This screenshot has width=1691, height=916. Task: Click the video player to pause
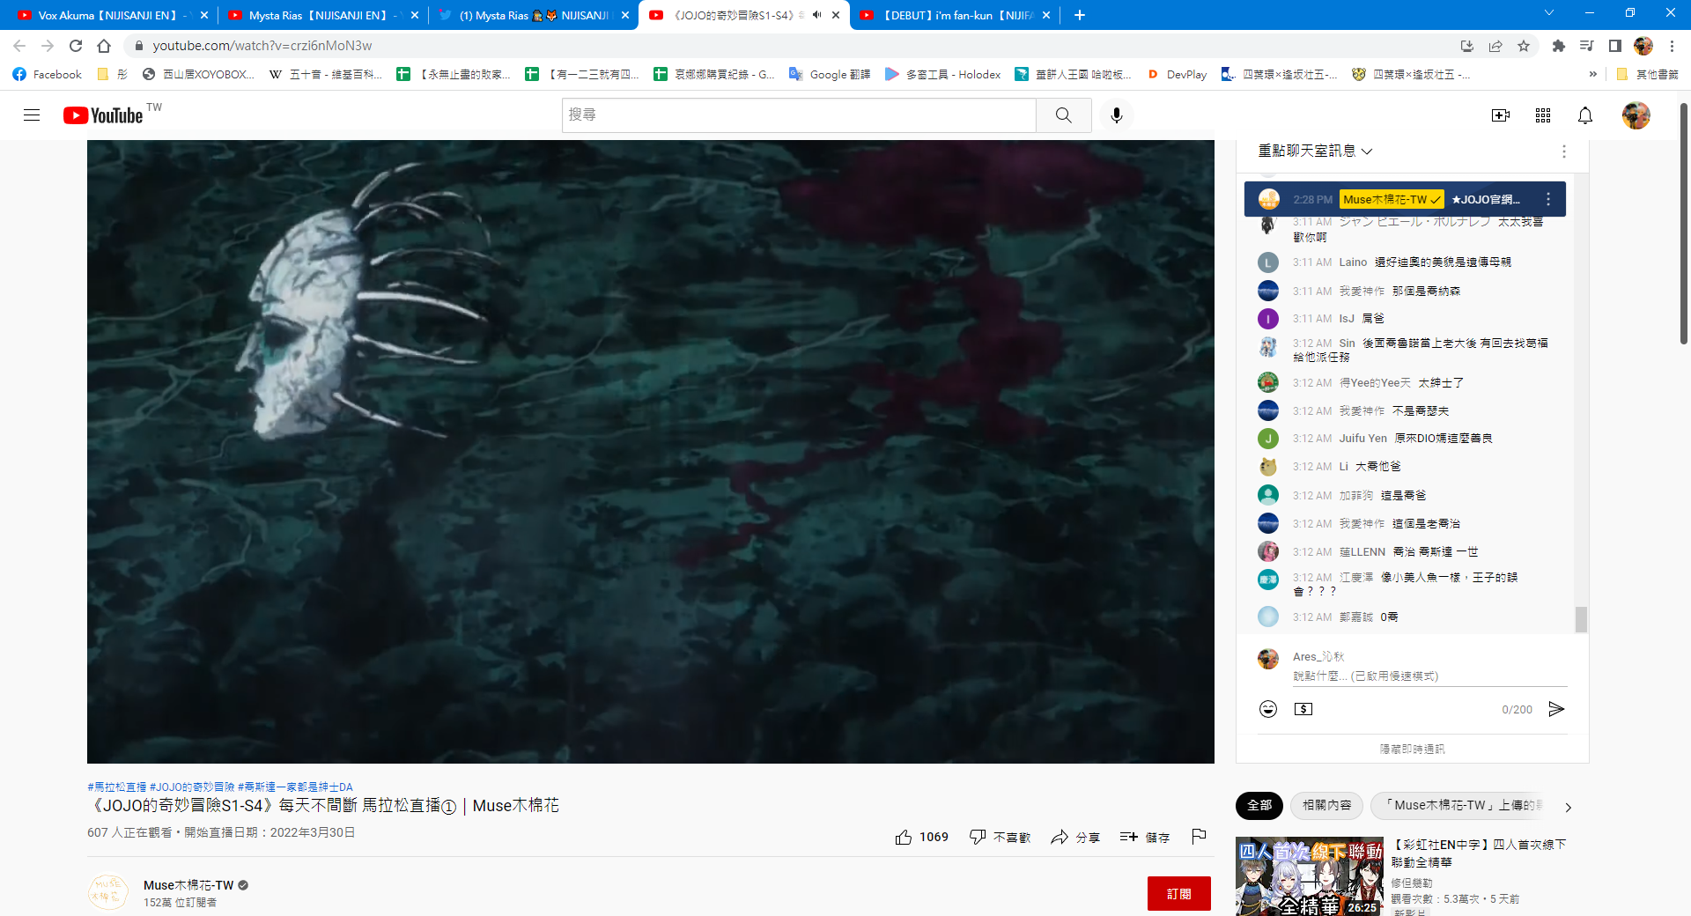650,452
